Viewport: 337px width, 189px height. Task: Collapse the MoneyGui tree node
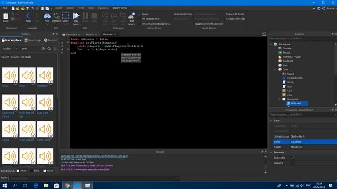click(x=279, y=99)
